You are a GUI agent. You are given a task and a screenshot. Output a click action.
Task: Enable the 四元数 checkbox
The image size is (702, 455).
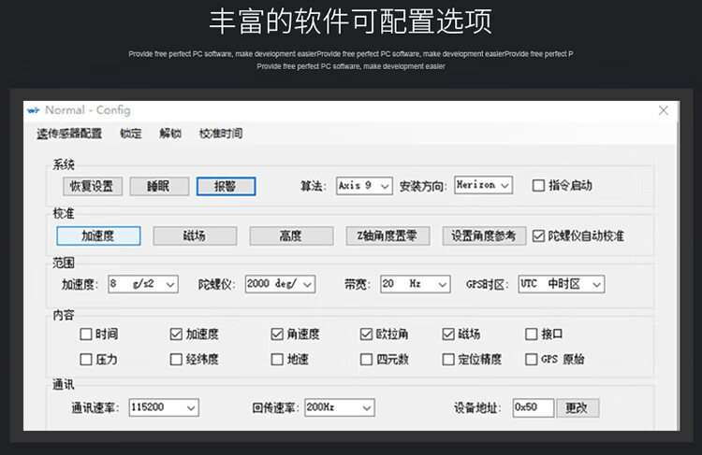tap(367, 359)
